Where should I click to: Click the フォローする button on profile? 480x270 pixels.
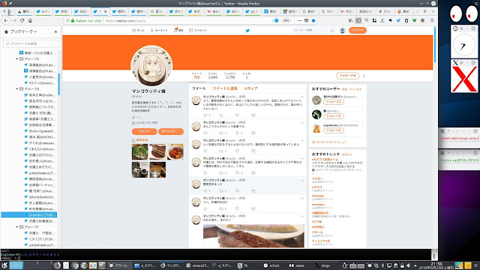click(347, 76)
